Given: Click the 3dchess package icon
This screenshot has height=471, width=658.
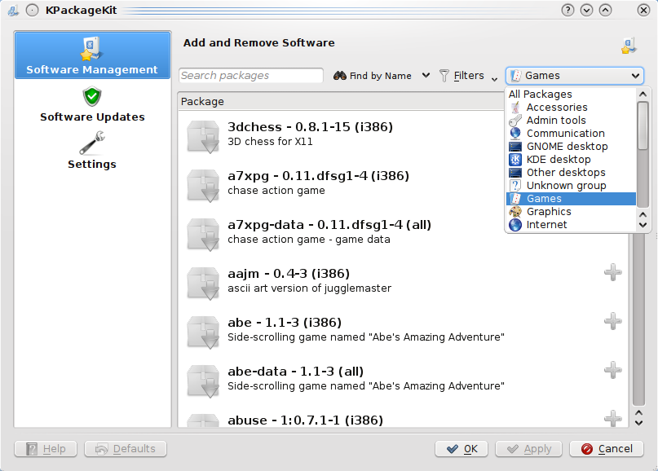Looking at the screenshot, I should 202,135.
